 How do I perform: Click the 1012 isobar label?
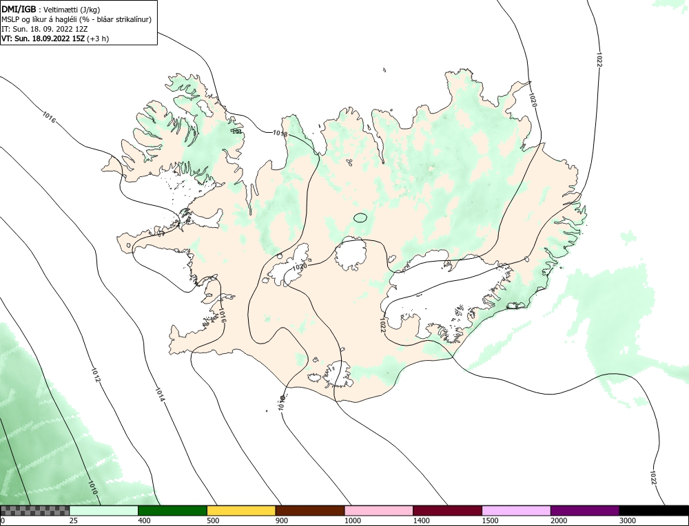coord(96,375)
